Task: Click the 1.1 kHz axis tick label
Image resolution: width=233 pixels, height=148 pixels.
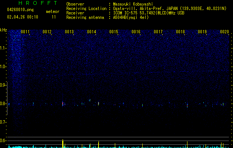Action: (3, 48)
